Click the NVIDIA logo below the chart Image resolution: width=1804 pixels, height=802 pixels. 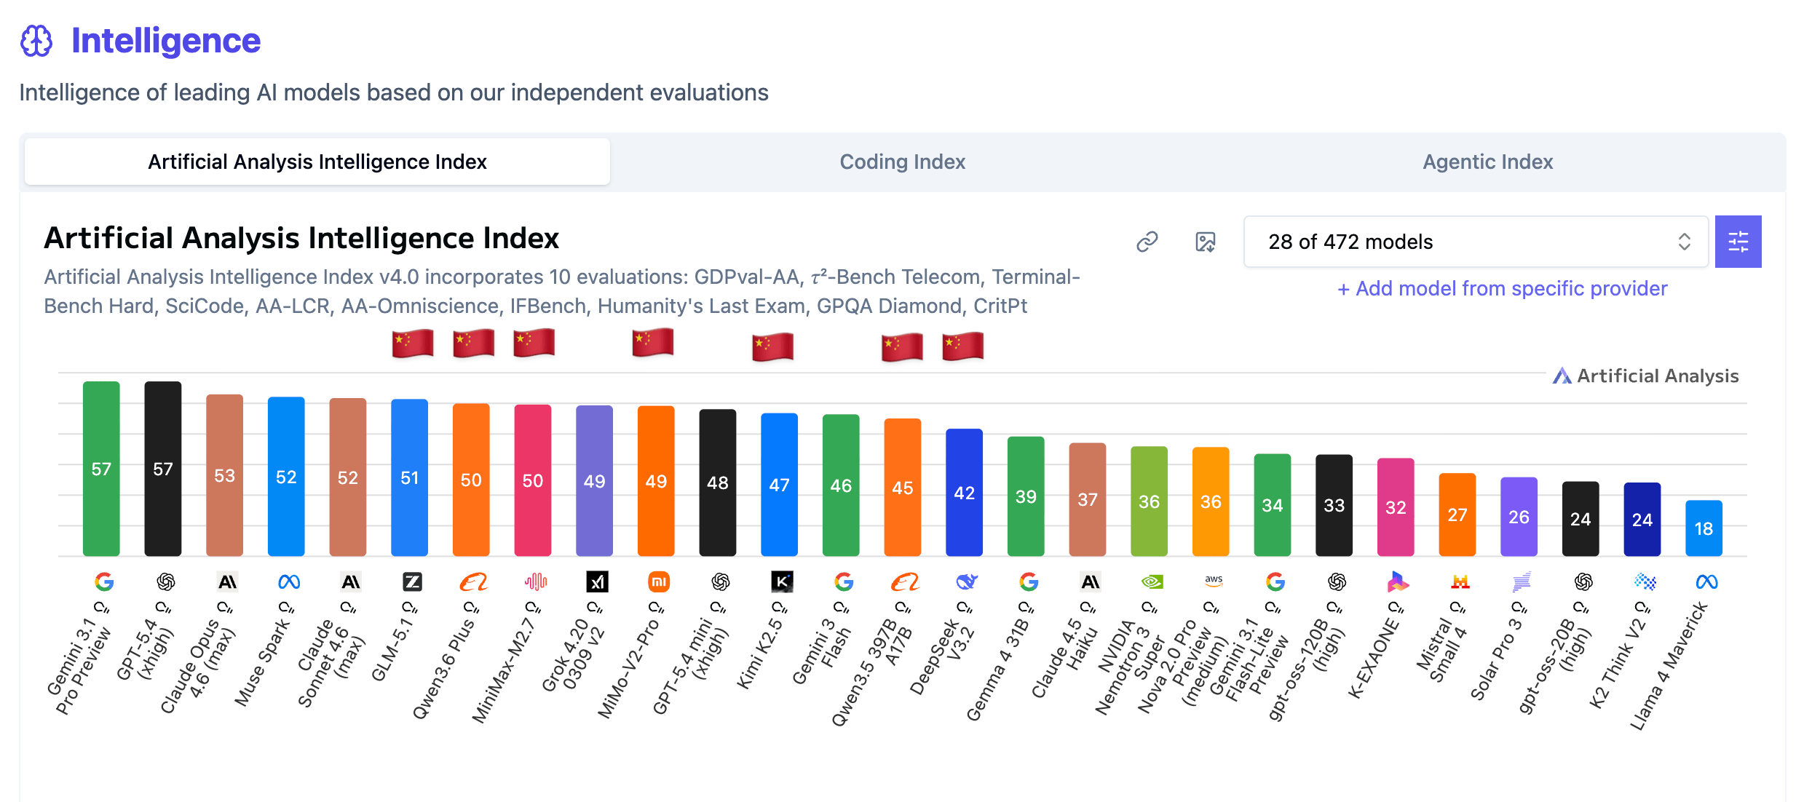(1152, 581)
